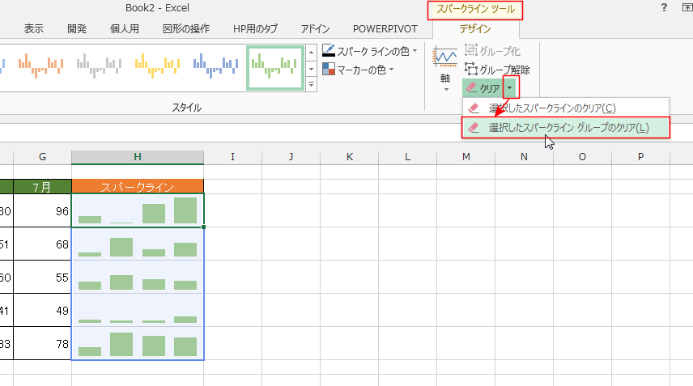
Task: Select column N header
Action: tap(524, 157)
